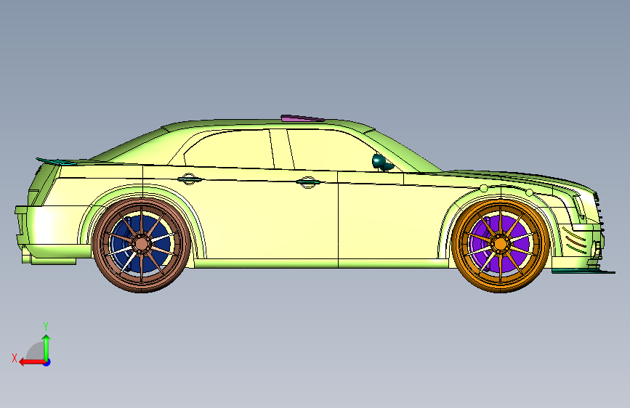Select the teal rear spoiler

coord(60,161)
